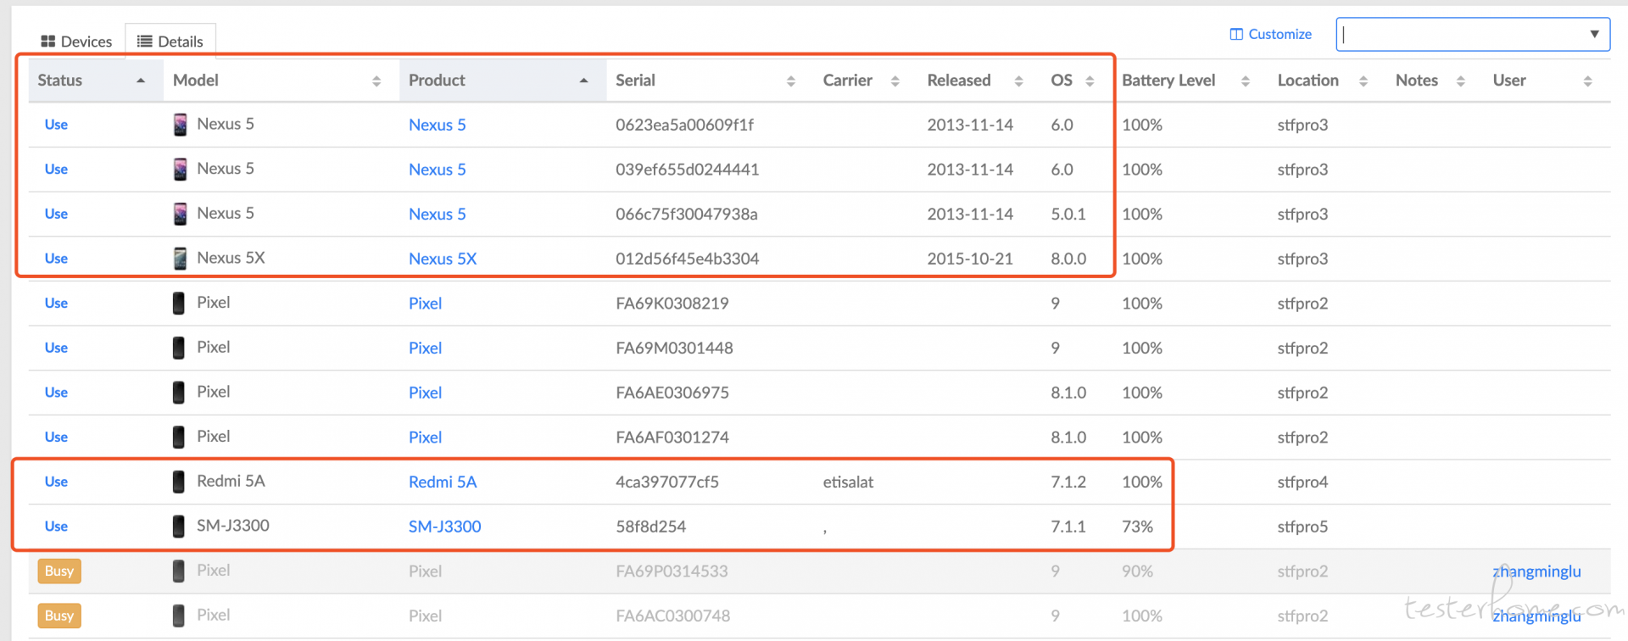Use the Pixel with serial FA6AE0306975
The image size is (1628, 641).
[56, 393]
